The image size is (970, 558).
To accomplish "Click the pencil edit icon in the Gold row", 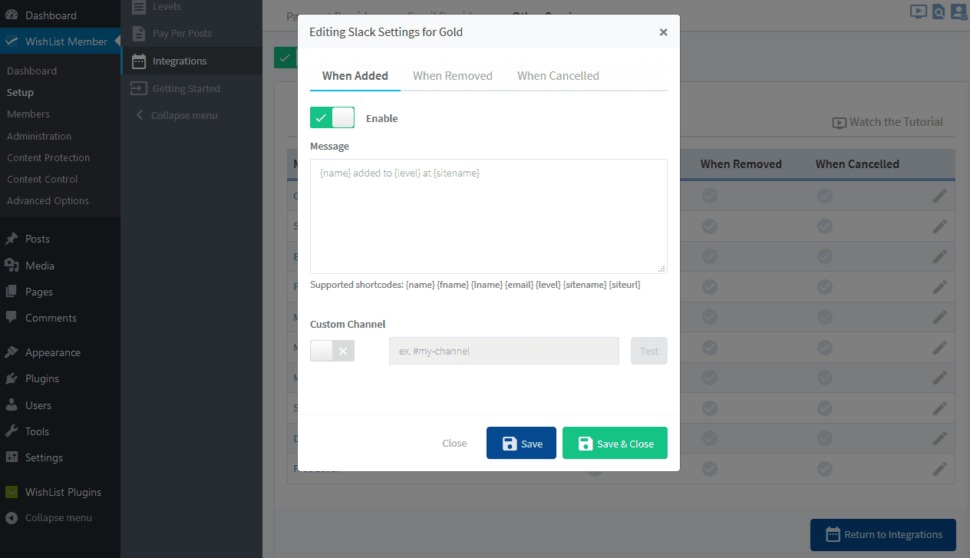I will point(940,196).
